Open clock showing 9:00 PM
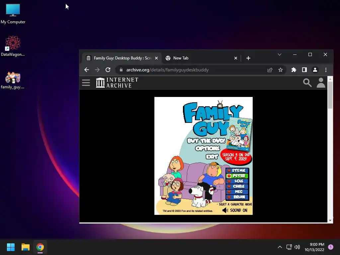The image size is (340, 255). click(314, 247)
